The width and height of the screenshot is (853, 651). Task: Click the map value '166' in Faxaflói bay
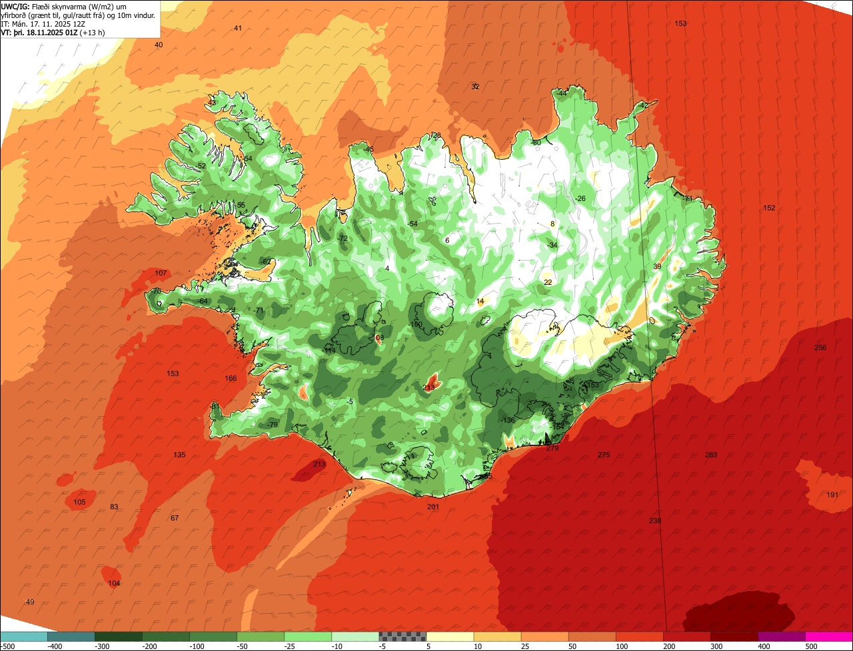click(x=231, y=379)
